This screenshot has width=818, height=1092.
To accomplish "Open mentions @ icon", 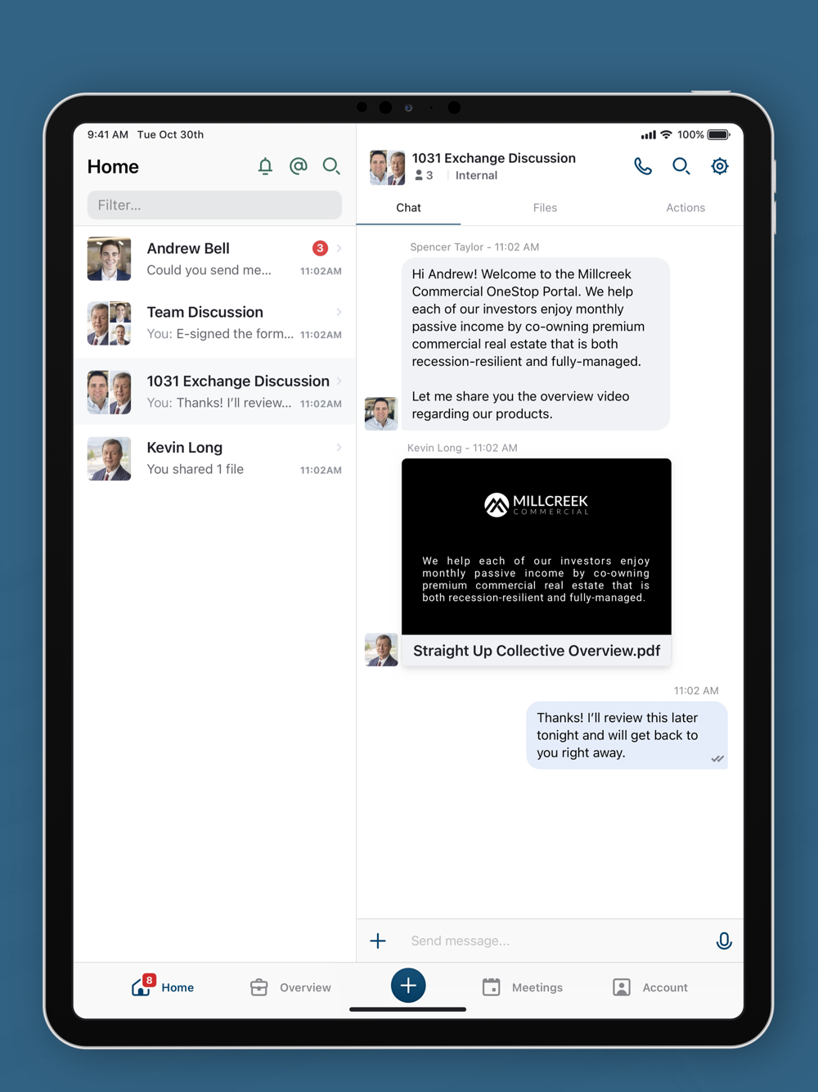I will [x=299, y=166].
